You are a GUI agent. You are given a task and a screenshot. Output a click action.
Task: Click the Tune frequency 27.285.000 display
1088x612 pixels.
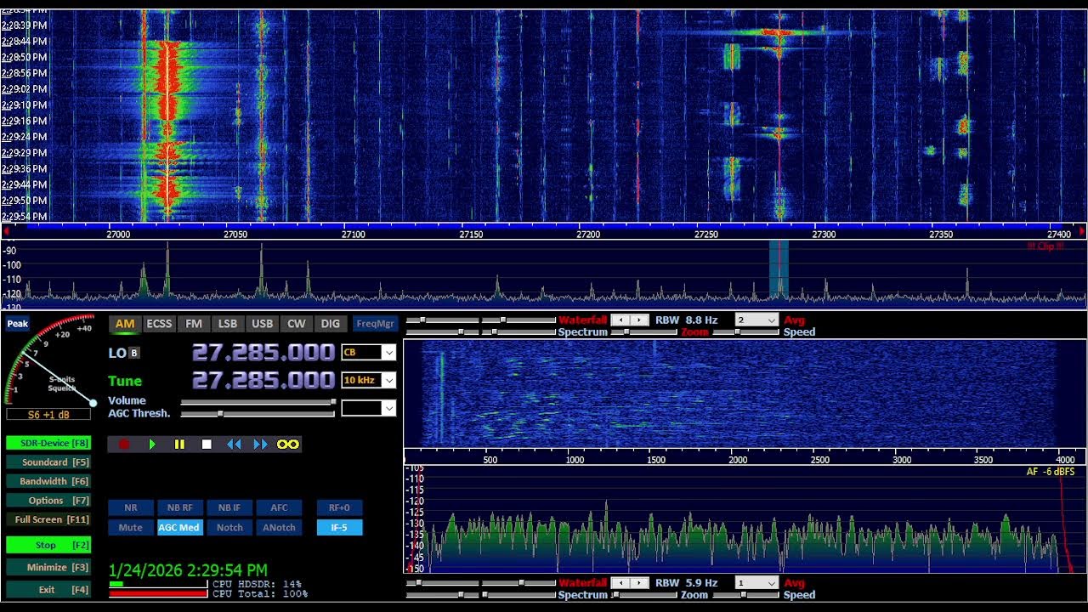tap(263, 380)
